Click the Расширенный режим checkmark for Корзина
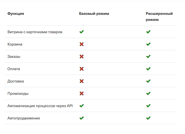The width and height of the screenshot is (185, 134). click(x=148, y=44)
